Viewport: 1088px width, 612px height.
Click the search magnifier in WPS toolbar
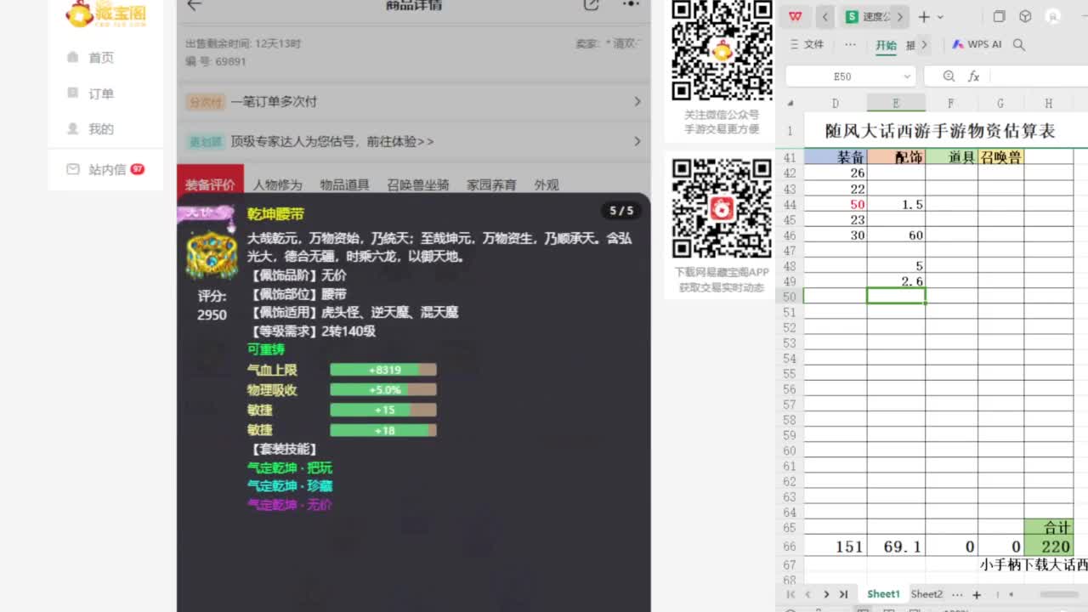click(1018, 44)
